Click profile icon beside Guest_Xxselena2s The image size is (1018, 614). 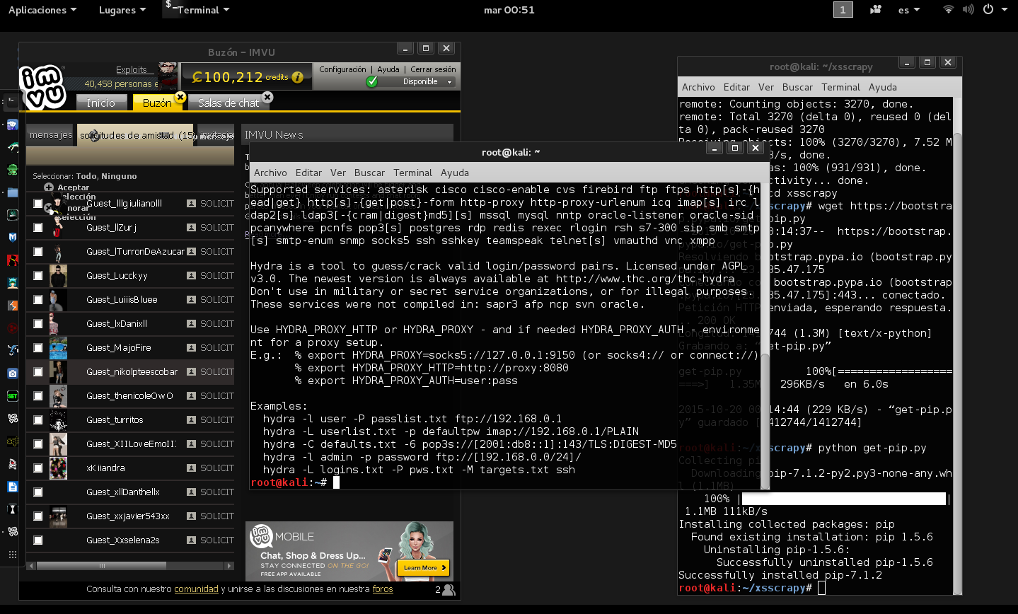[191, 540]
